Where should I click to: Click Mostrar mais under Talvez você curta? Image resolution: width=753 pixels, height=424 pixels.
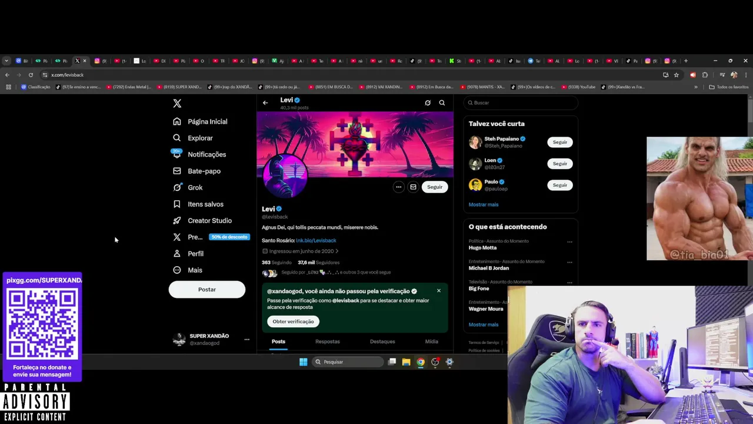point(484,204)
